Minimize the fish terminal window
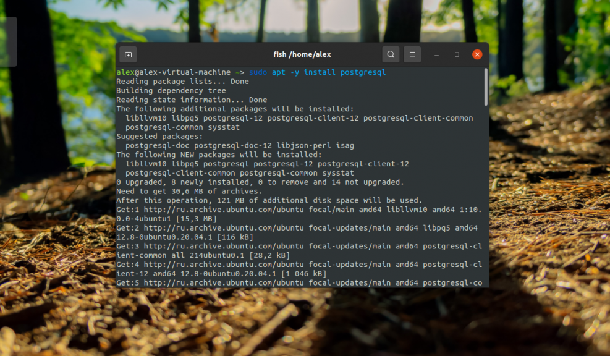The width and height of the screenshot is (610, 356). [436, 54]
